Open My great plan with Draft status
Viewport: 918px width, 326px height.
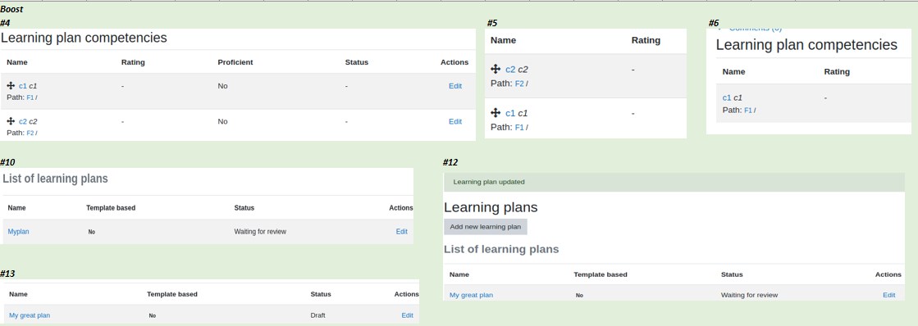[30, 315]
